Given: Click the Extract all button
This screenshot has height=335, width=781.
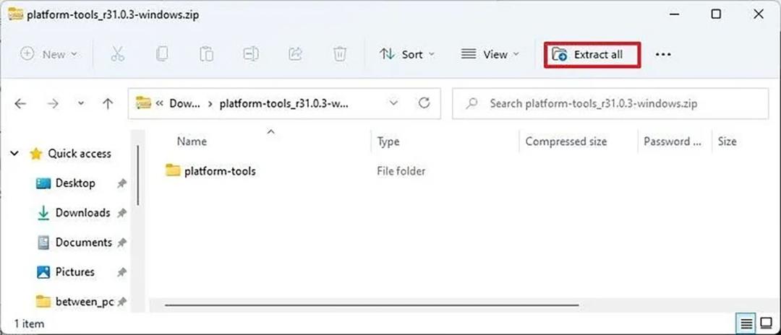Looking at the screenshot, I should point(592,55).
